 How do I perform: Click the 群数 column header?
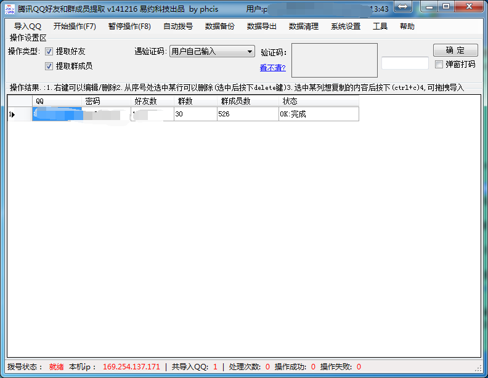click(195, 101)
